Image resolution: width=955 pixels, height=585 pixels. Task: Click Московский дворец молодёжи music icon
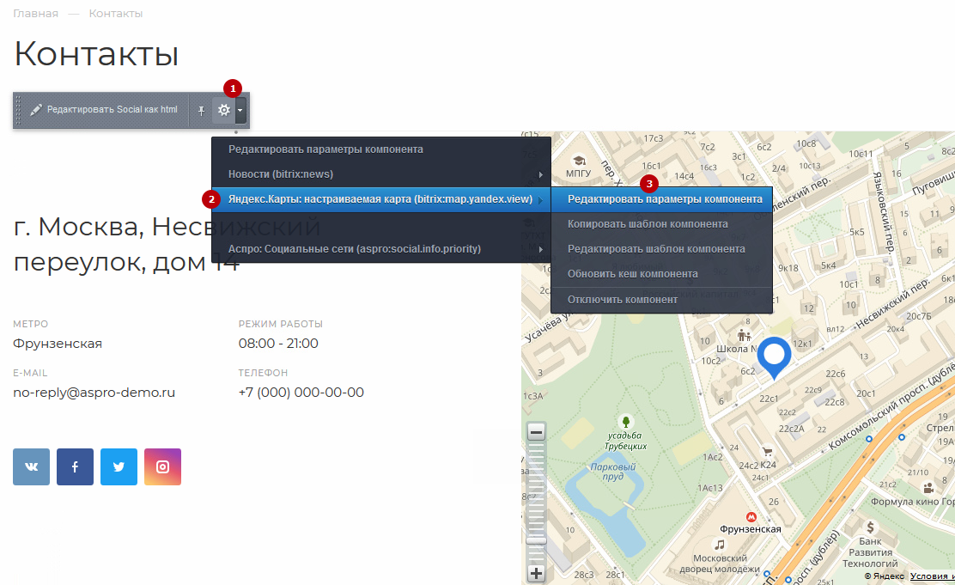720,544
